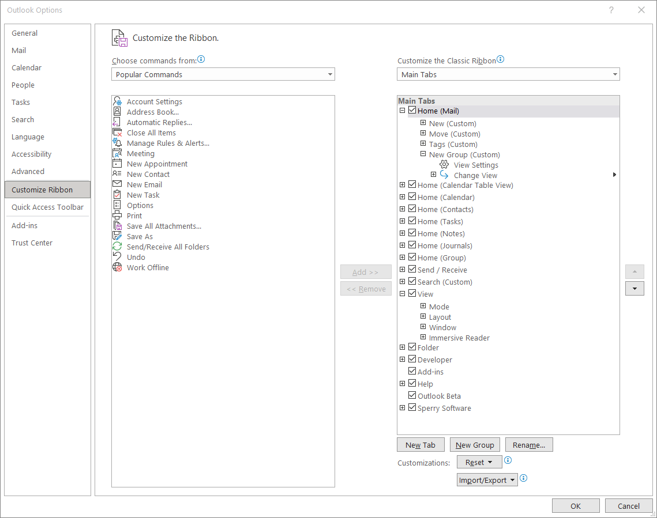
Task: Select the New Contact icon
Action: tap(117, 174)
